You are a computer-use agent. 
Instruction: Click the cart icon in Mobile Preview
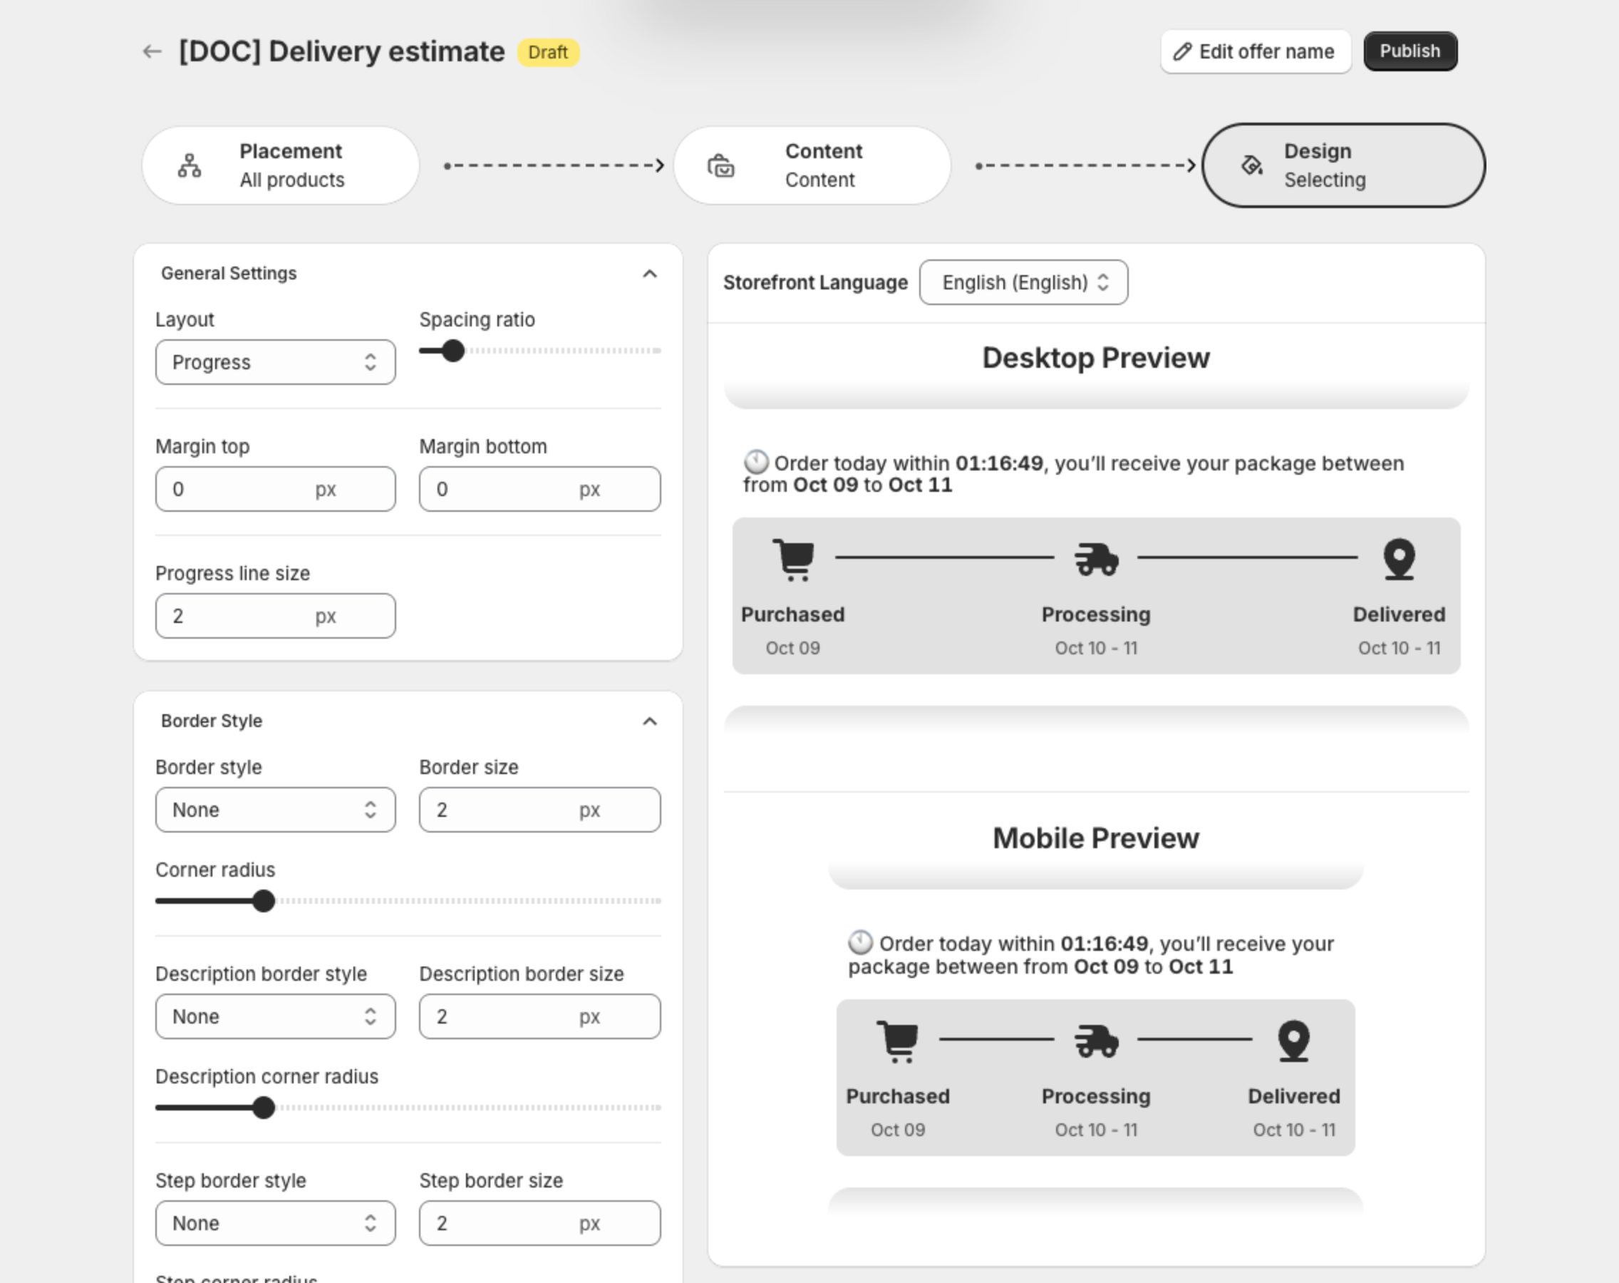[898, 1041]
